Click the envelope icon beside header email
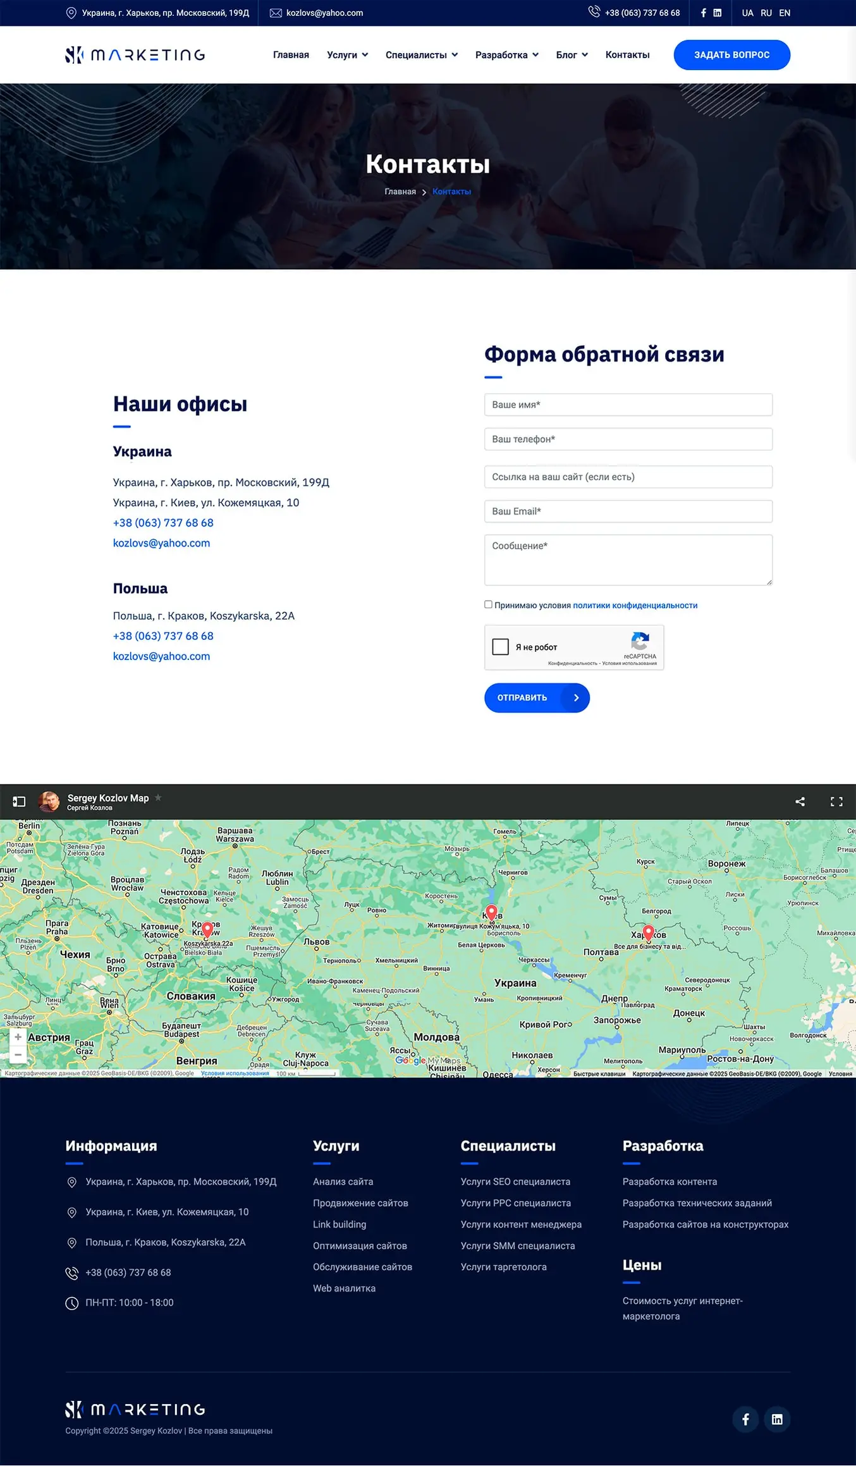 pos(276,13)
